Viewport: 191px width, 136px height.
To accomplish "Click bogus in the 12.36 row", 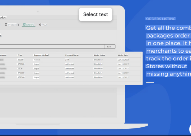I will tap(36, 68).
